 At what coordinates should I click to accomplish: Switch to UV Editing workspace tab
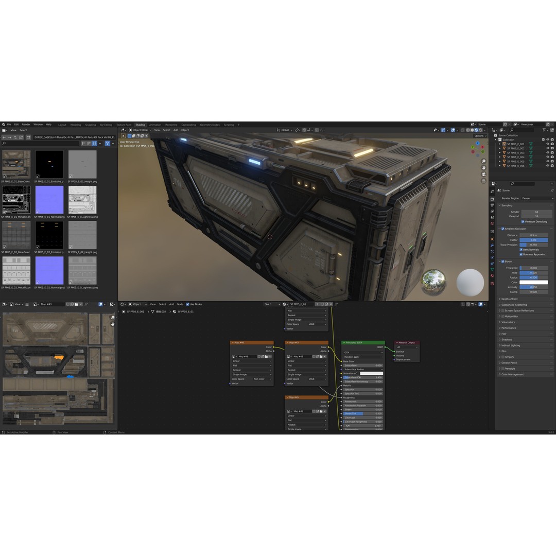[106, 125]
